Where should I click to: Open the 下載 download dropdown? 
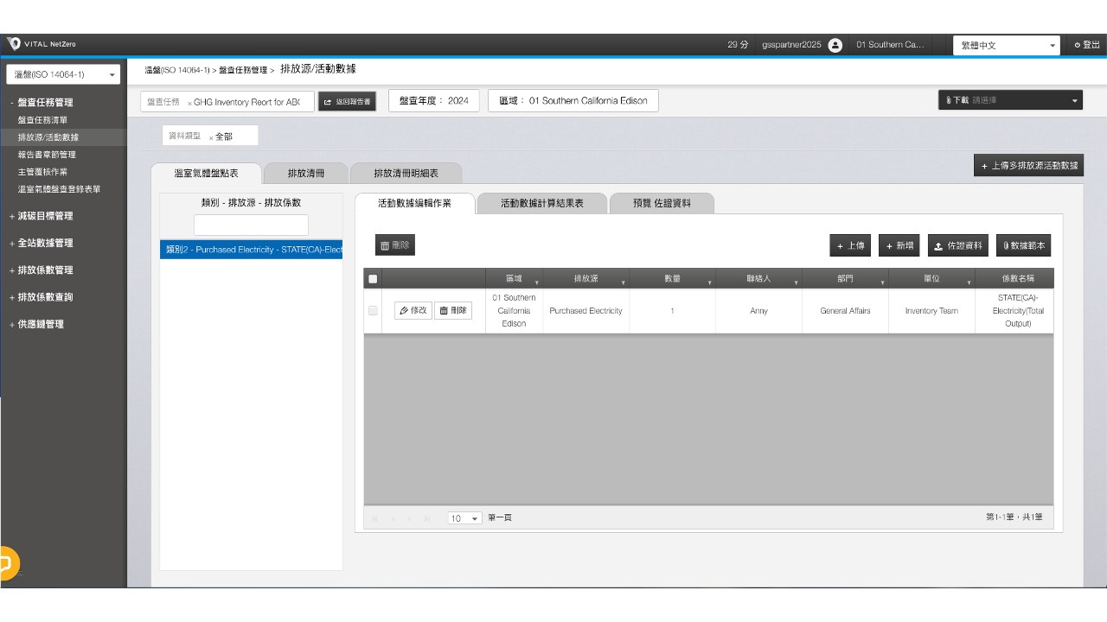click(1010, 100)
